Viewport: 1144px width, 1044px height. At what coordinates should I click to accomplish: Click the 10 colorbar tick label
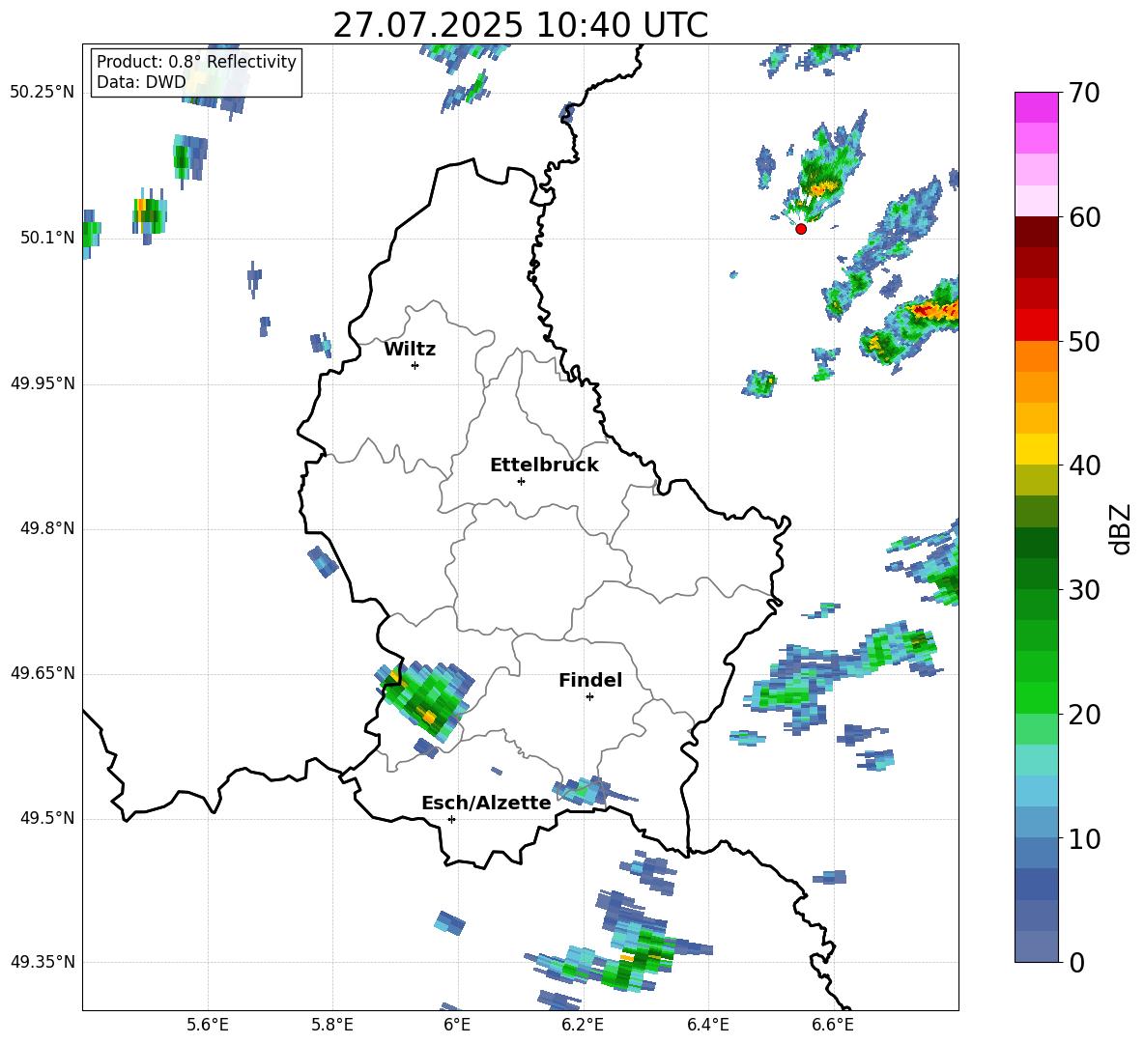click(x=1084, y=838)
